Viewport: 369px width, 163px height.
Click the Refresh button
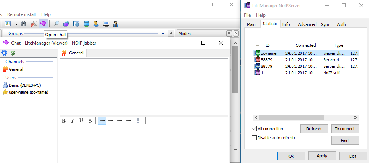[314, 129]
